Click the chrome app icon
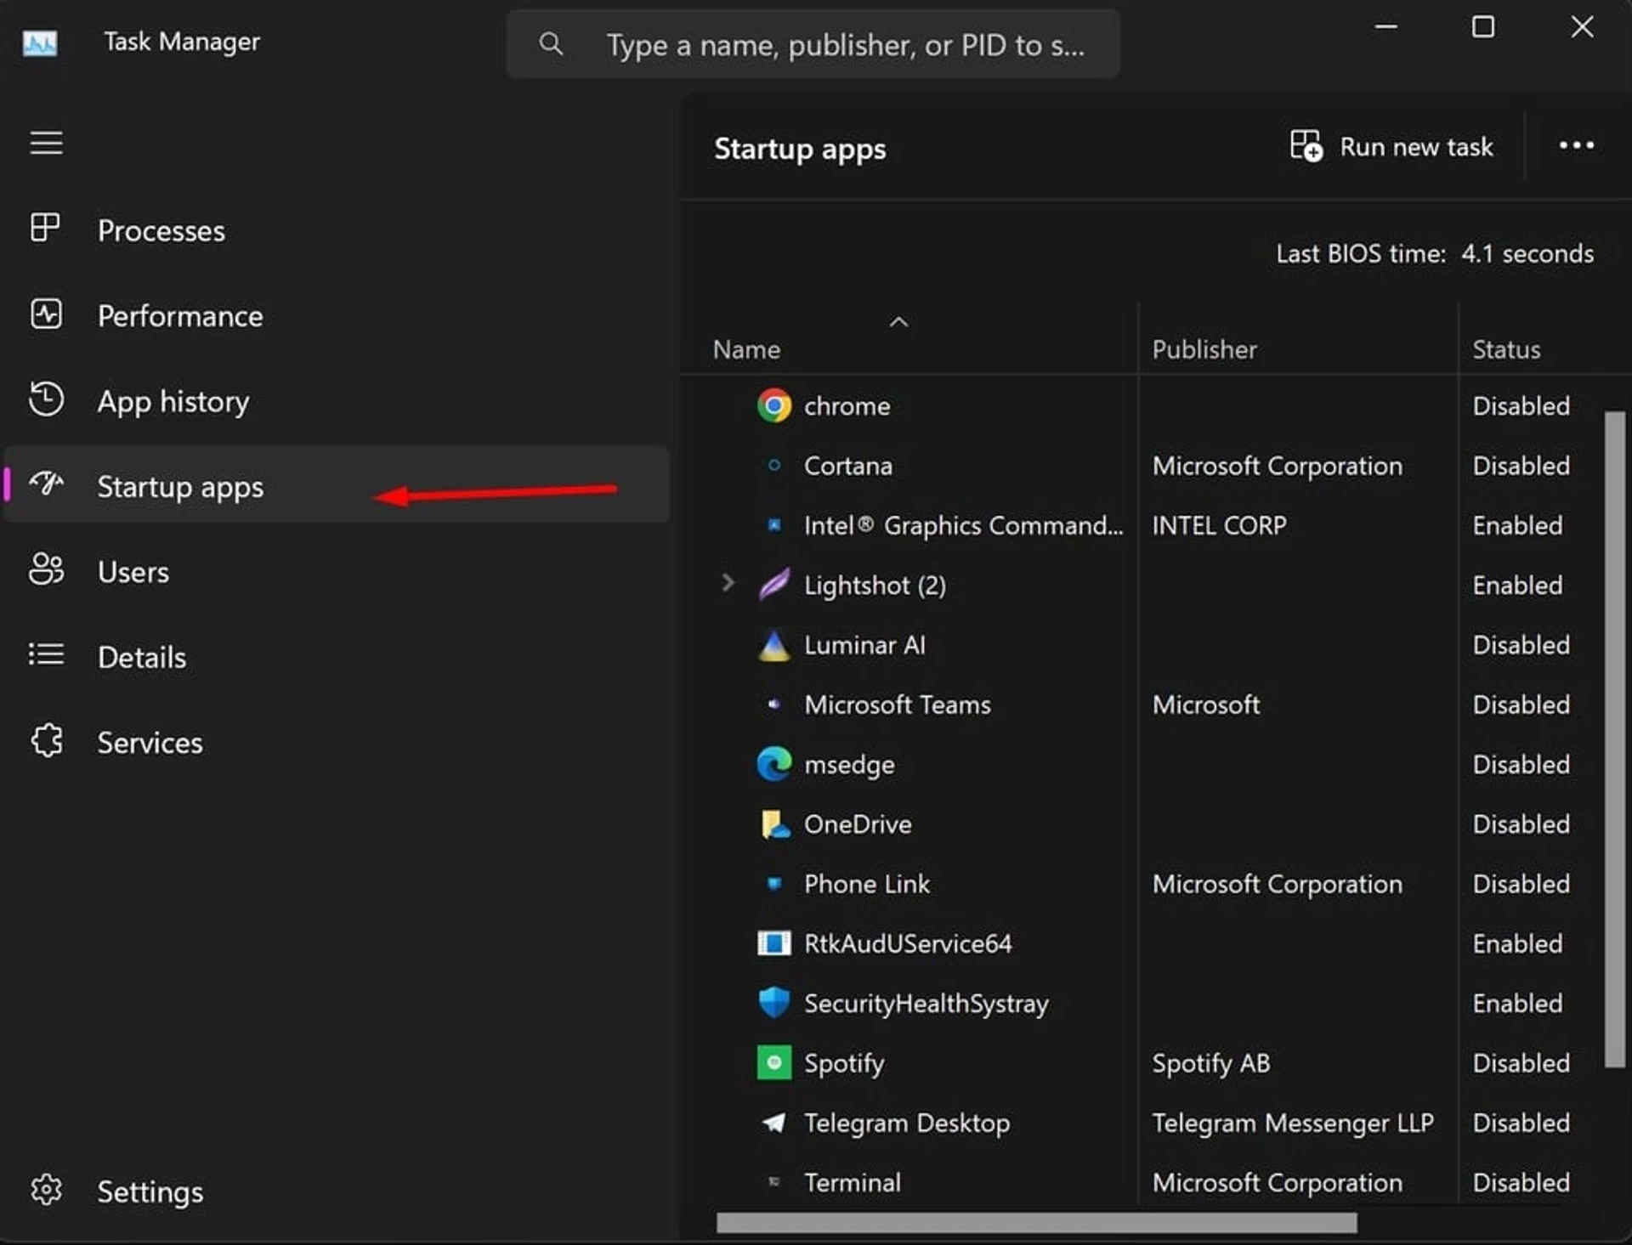Image resolution: width=1632 pixels, height=1245 pixels. [773, 405]
